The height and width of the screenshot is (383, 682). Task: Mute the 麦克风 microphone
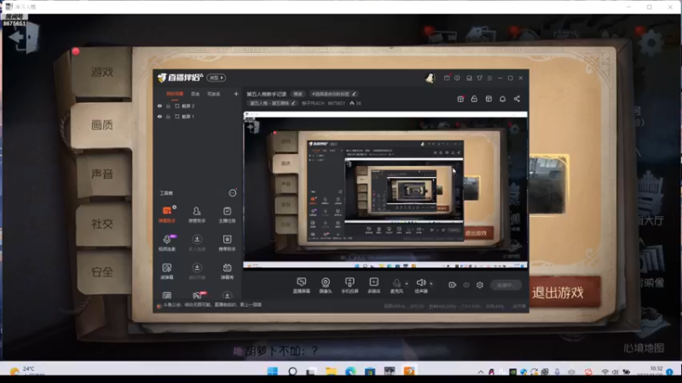click(x=396, y=285)
